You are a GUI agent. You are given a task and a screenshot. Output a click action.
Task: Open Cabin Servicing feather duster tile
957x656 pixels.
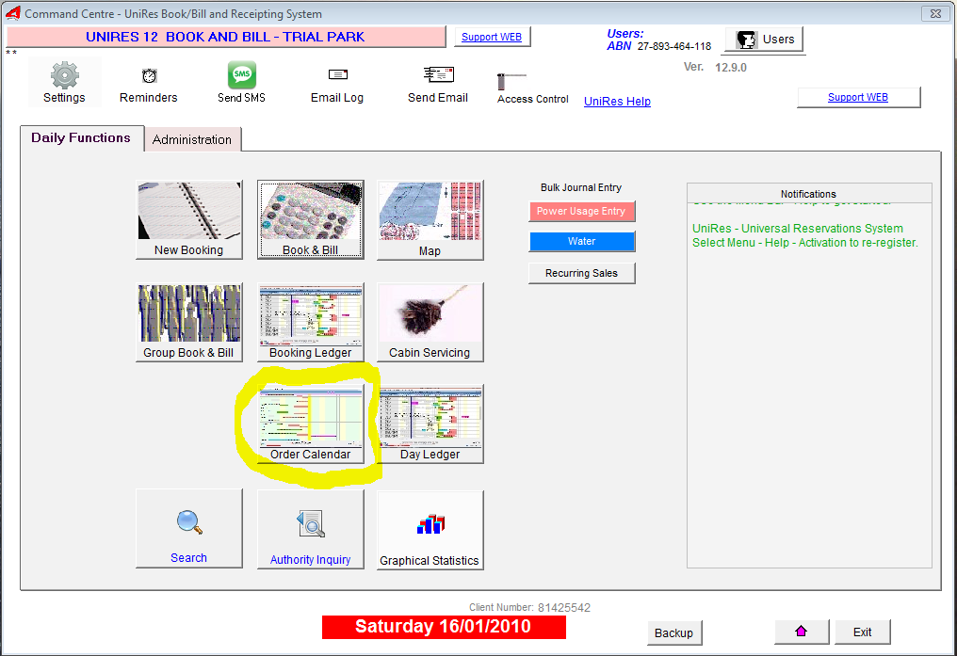point(430,322)
